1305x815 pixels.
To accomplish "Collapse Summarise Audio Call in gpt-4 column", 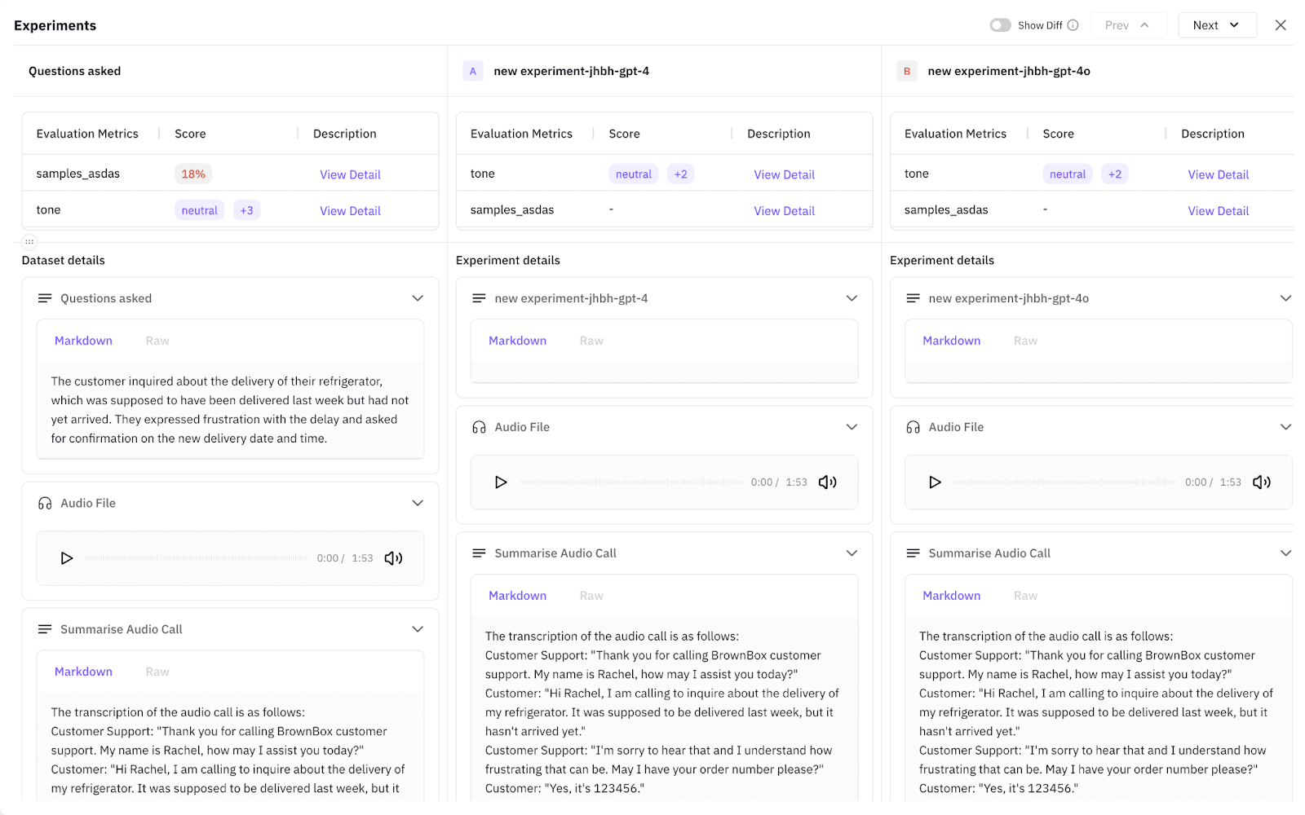I will pyautogui.click(x=852, y=553).
